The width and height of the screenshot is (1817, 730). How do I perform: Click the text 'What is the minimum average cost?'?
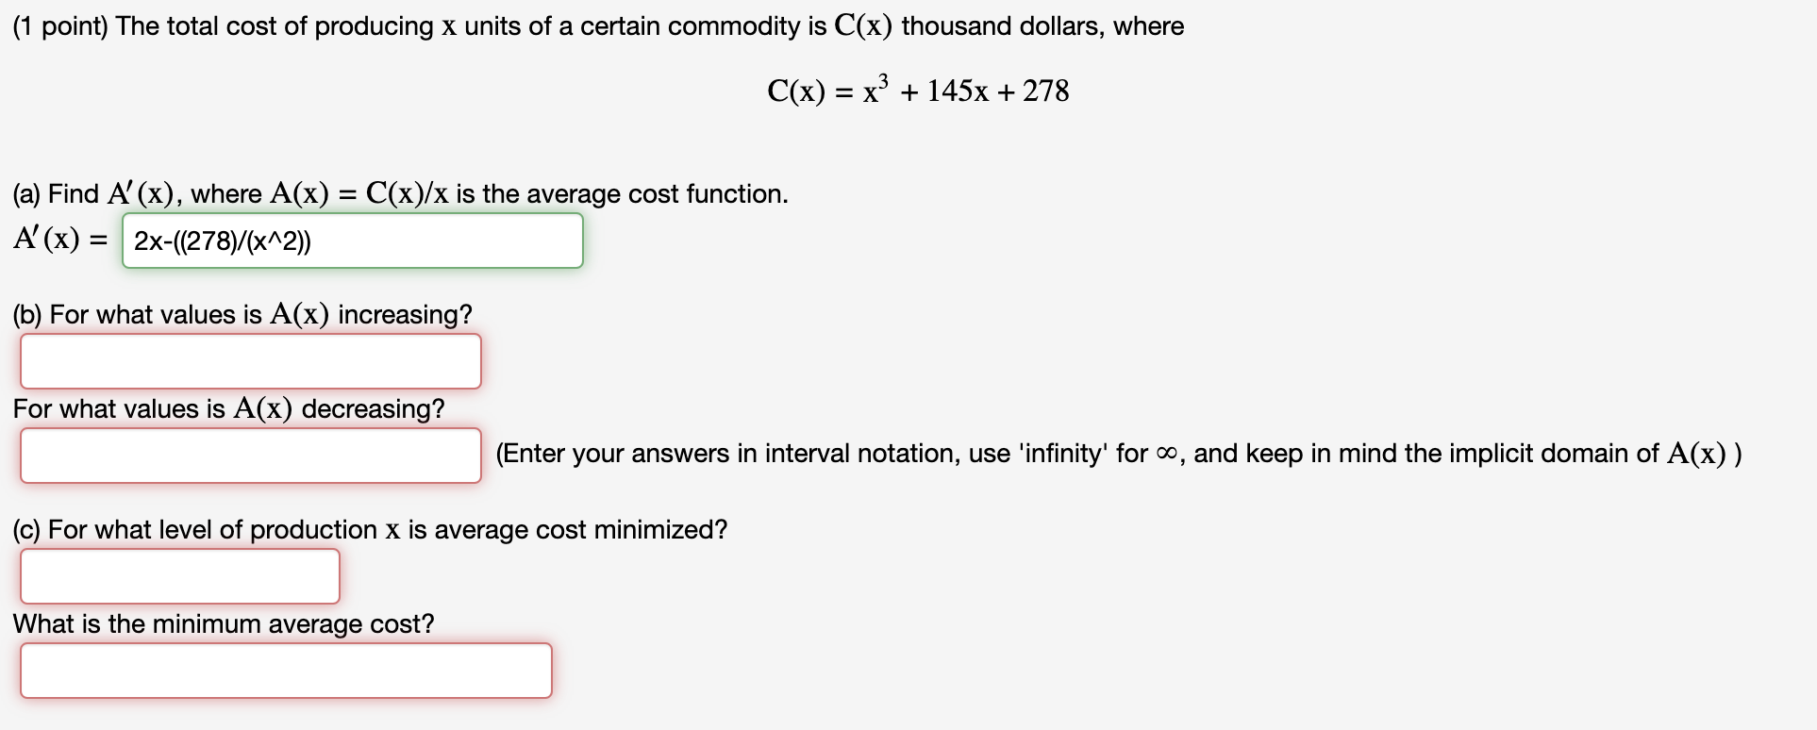tap(223, 623)
